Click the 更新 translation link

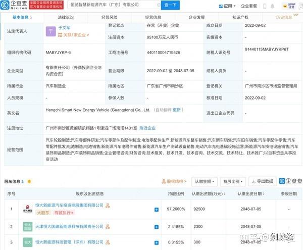(176, 110)
